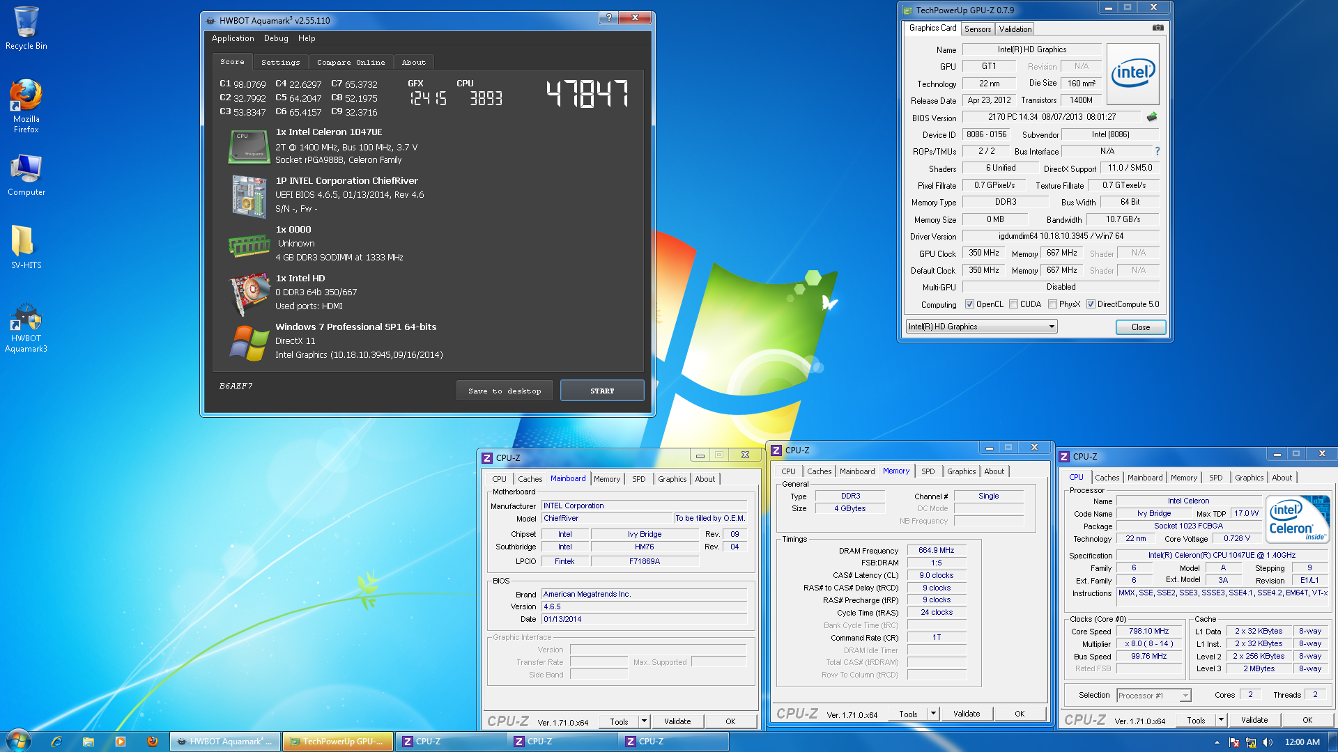The height and width of the screenshot is (752, 1338).
Task: Open the Computer desktop icon
Action: click(x=26, y=175)
